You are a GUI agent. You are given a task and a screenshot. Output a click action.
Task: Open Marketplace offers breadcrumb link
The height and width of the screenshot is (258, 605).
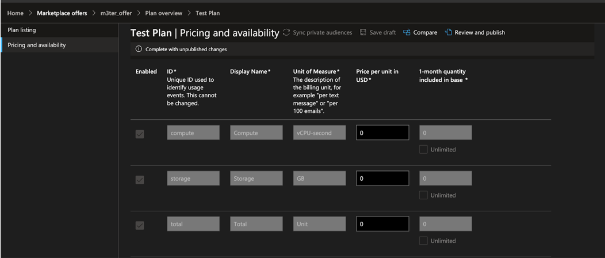62,13
